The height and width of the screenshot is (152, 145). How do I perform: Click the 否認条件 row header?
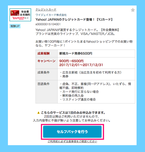point(47,92)
